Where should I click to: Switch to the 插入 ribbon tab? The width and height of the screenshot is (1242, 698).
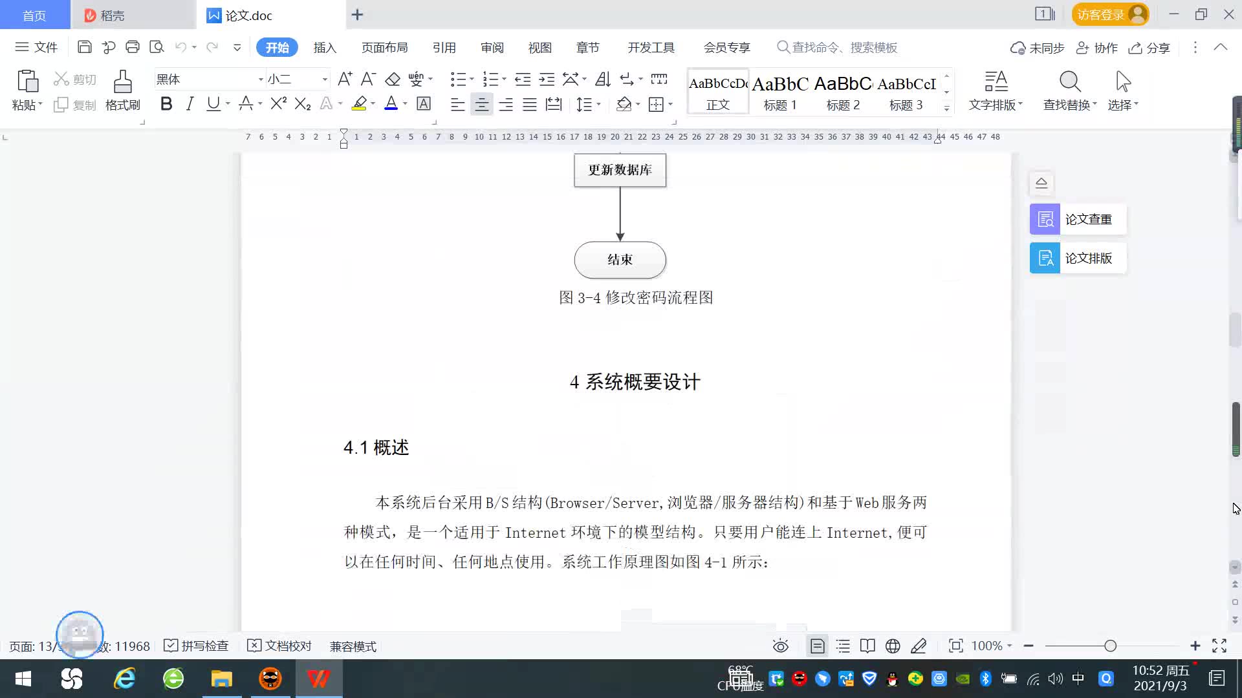pyautogui.click(x=325, y=48)
